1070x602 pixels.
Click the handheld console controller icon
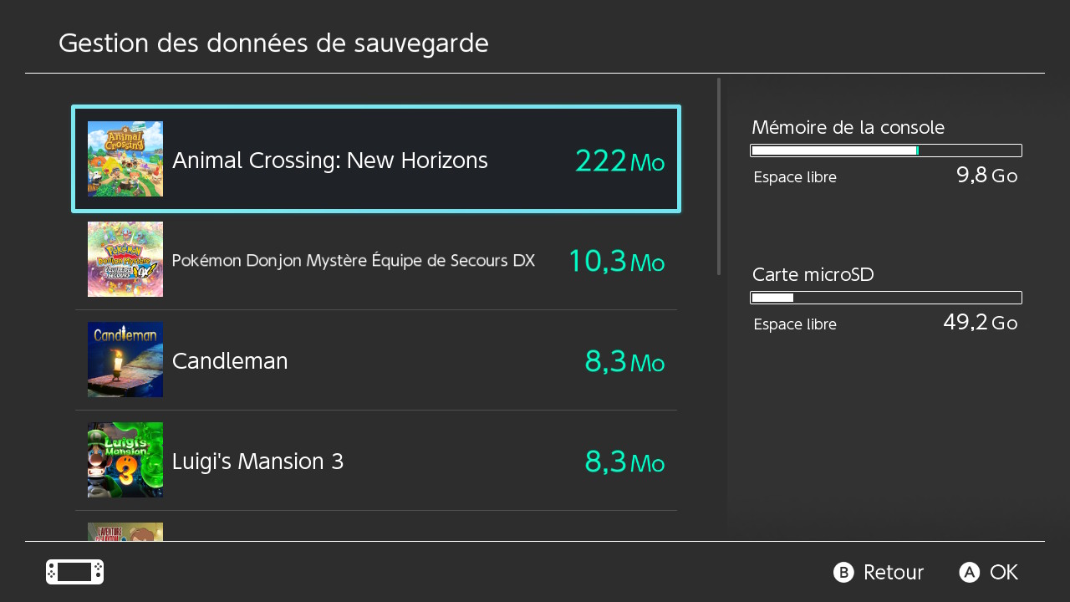click(x=74, y=572)
